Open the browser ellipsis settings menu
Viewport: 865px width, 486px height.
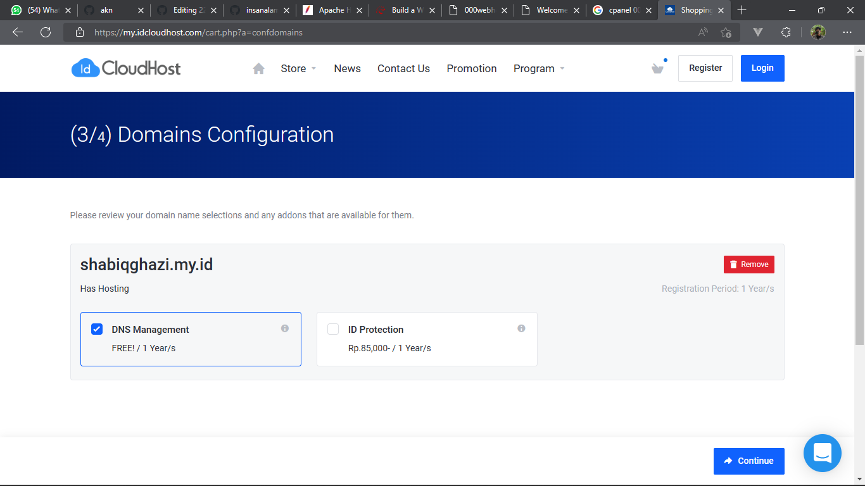point(847,32)
